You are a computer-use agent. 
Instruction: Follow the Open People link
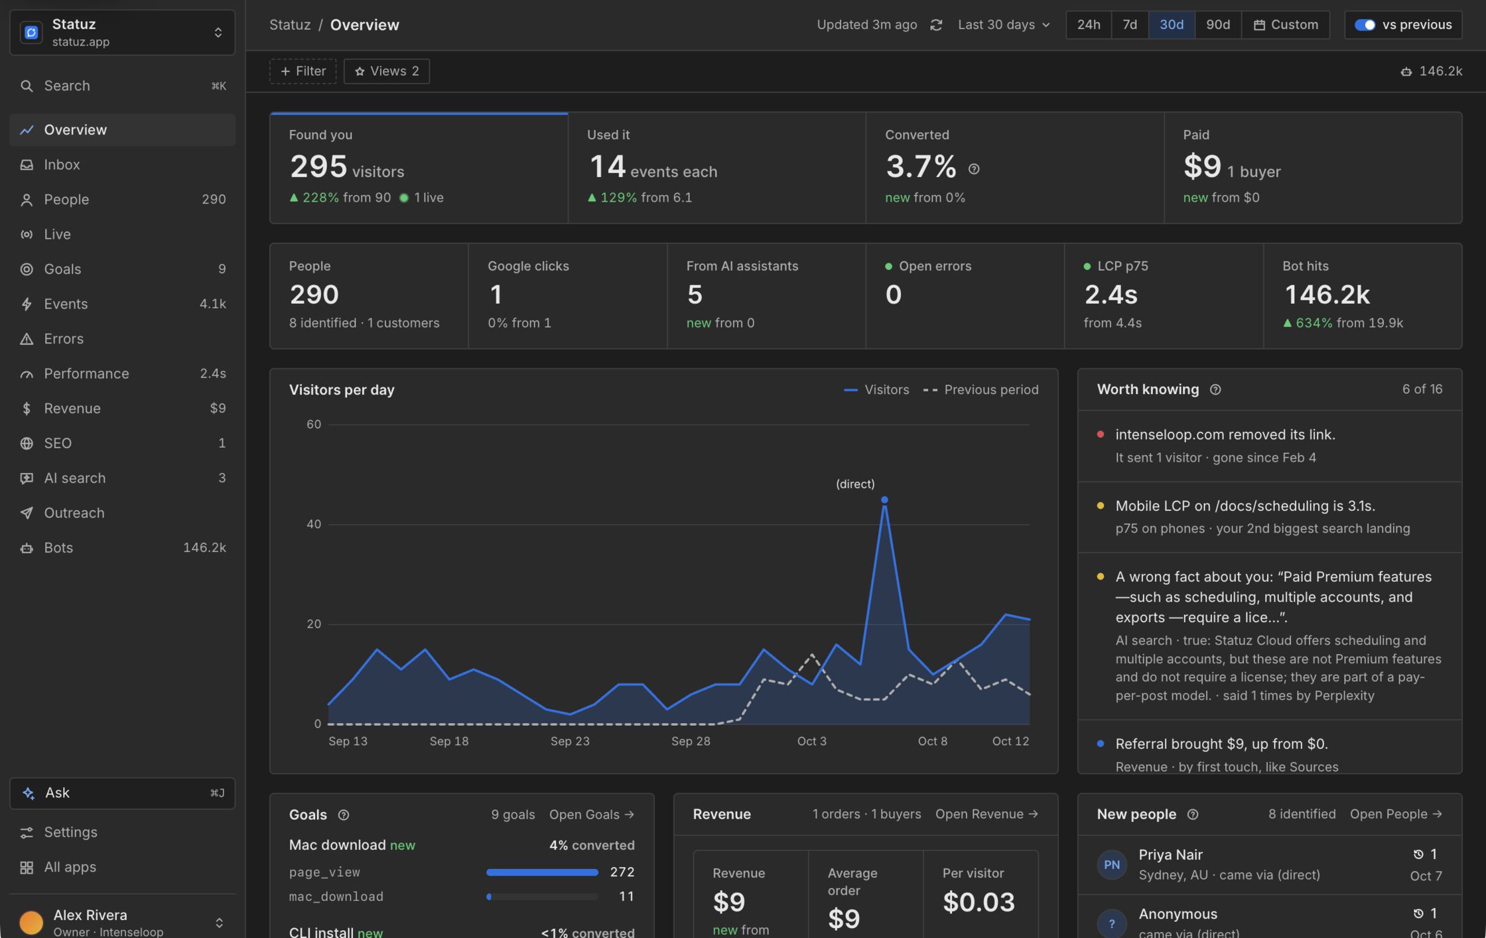click(1396, 815)
